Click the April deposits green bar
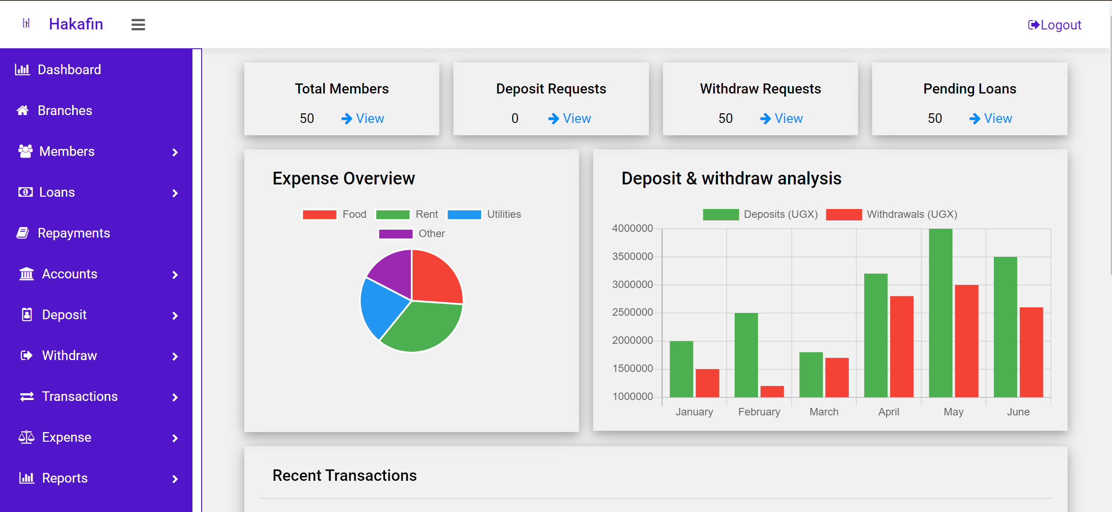This screenshot has width=1112, height=512. point(876,335)
